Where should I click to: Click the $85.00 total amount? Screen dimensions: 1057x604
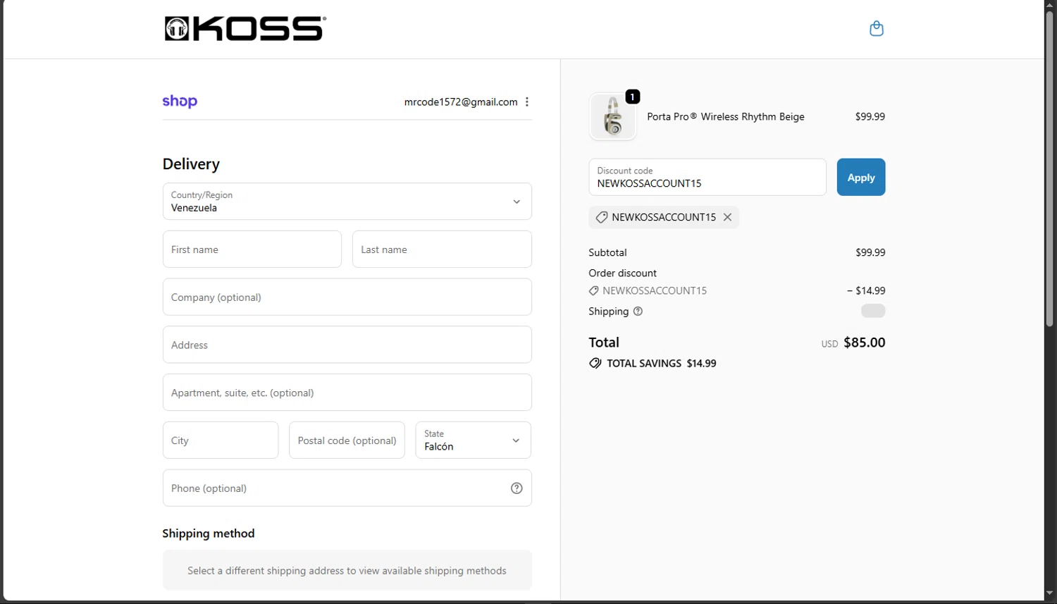click(865, 343)
